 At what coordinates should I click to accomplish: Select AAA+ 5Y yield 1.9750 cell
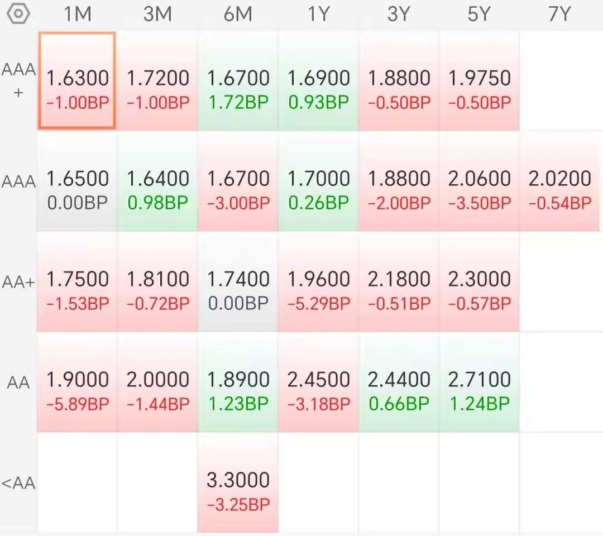click(x=479, y=81)
